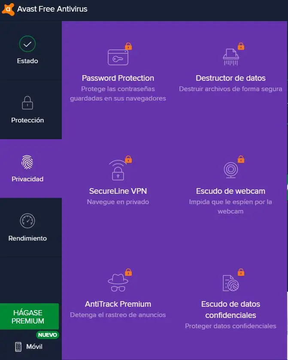This screenshot has height=360, width=288.
Task: Click the Password Protection key icon
Action: click(x=118, y=56)
